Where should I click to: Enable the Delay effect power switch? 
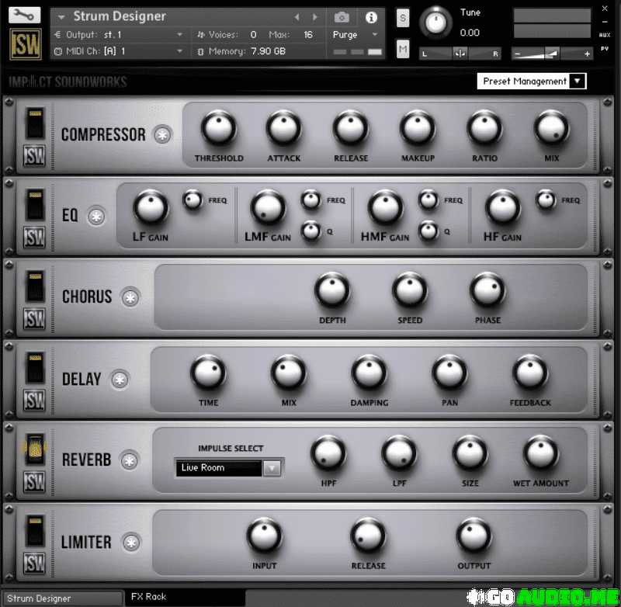pyautogui.click(x=34, y=369)
